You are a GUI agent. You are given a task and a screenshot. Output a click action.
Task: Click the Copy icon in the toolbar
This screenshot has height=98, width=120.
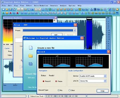click(29, 9)
